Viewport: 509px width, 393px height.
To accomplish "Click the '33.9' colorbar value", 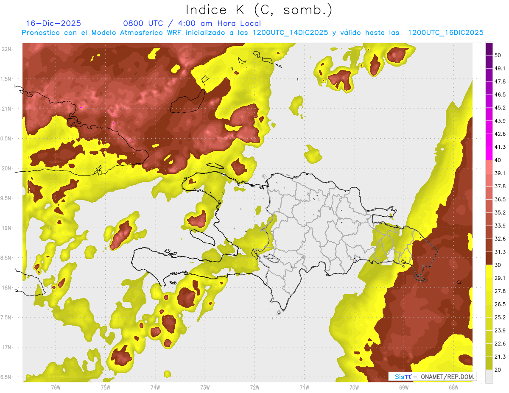I will (x=500, y=226).
